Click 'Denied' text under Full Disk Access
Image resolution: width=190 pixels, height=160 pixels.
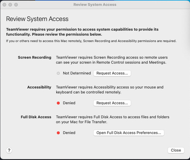click(69, 133)
